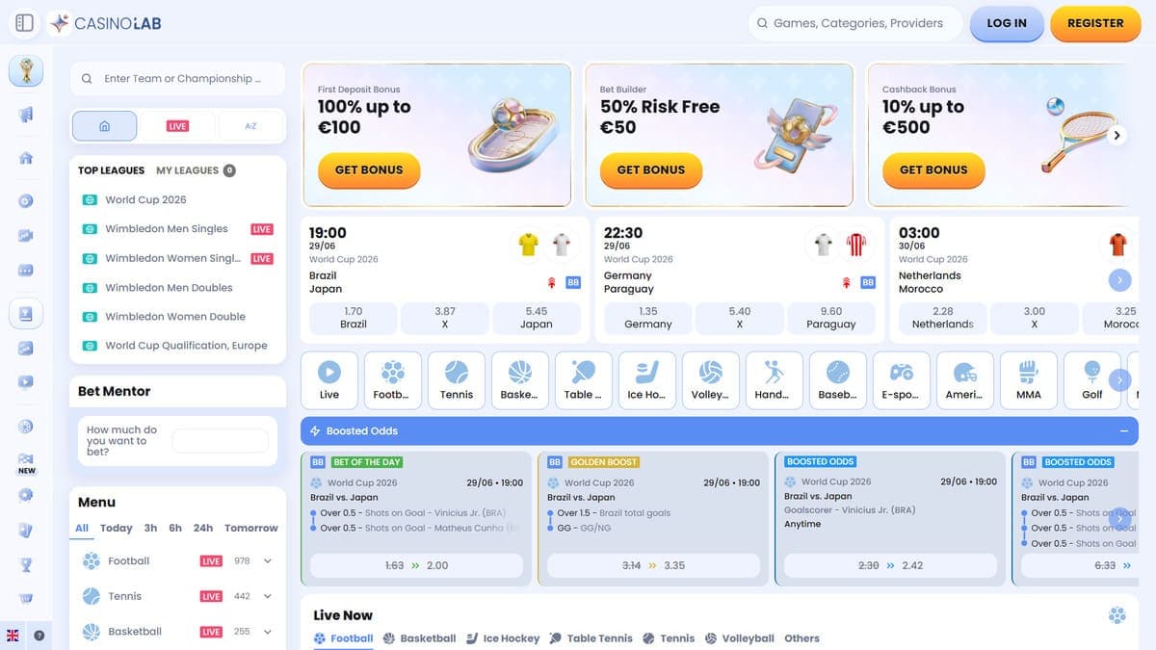This screenshot has width=1156, height=650.
Task: Switch to A-Z listing filter
Action: (250, 126)
